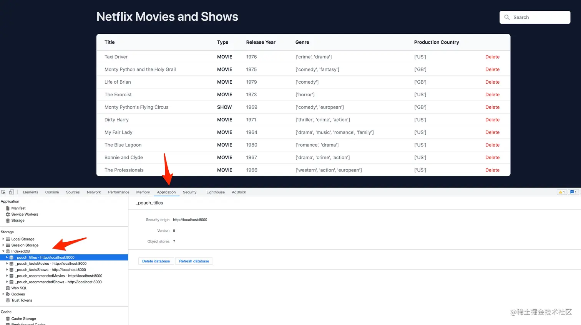581x325 pixels.
Task: Collapse the IndexedDB tree node
Action: 3,251
